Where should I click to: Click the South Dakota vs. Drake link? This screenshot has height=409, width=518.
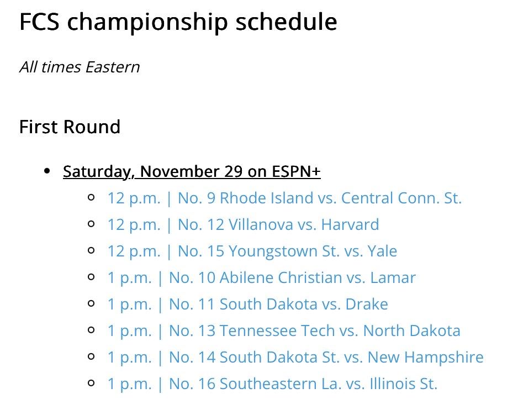click(247, 304)
